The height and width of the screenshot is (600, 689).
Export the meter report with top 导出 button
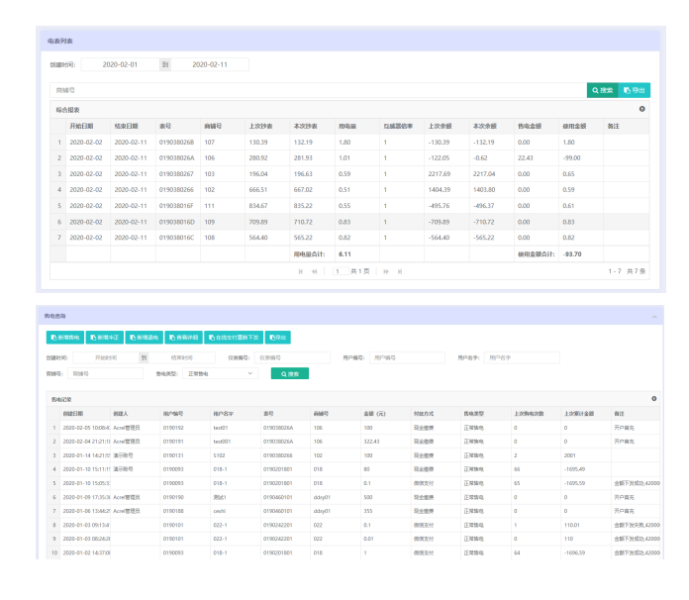click(635, 90)
